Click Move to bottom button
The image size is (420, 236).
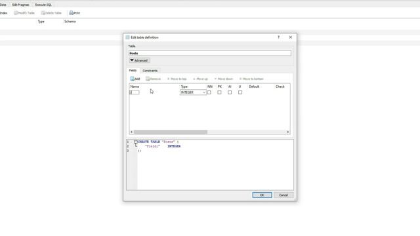[251, 79]
